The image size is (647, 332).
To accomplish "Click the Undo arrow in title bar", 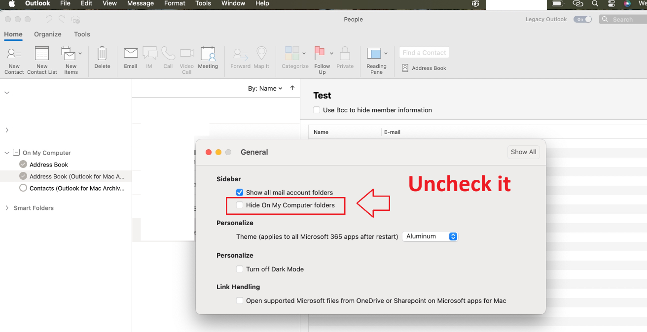I will pos(49,19).
